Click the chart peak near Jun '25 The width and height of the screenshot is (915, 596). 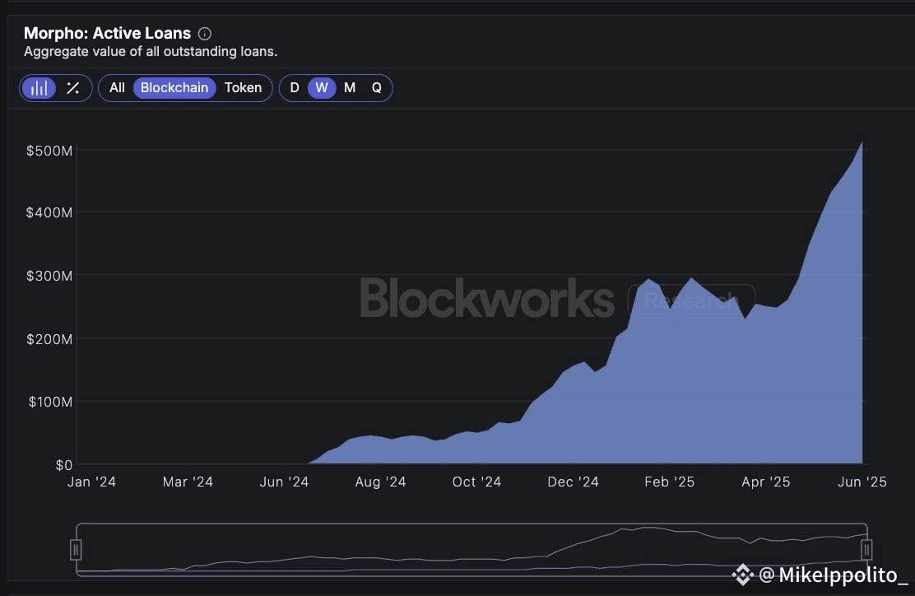(x=862, y=143)
